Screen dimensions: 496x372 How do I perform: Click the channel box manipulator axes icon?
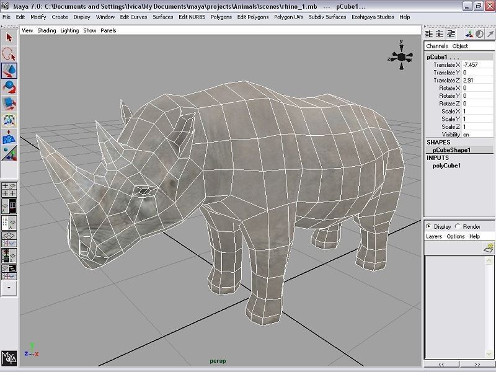click(469, 34)
